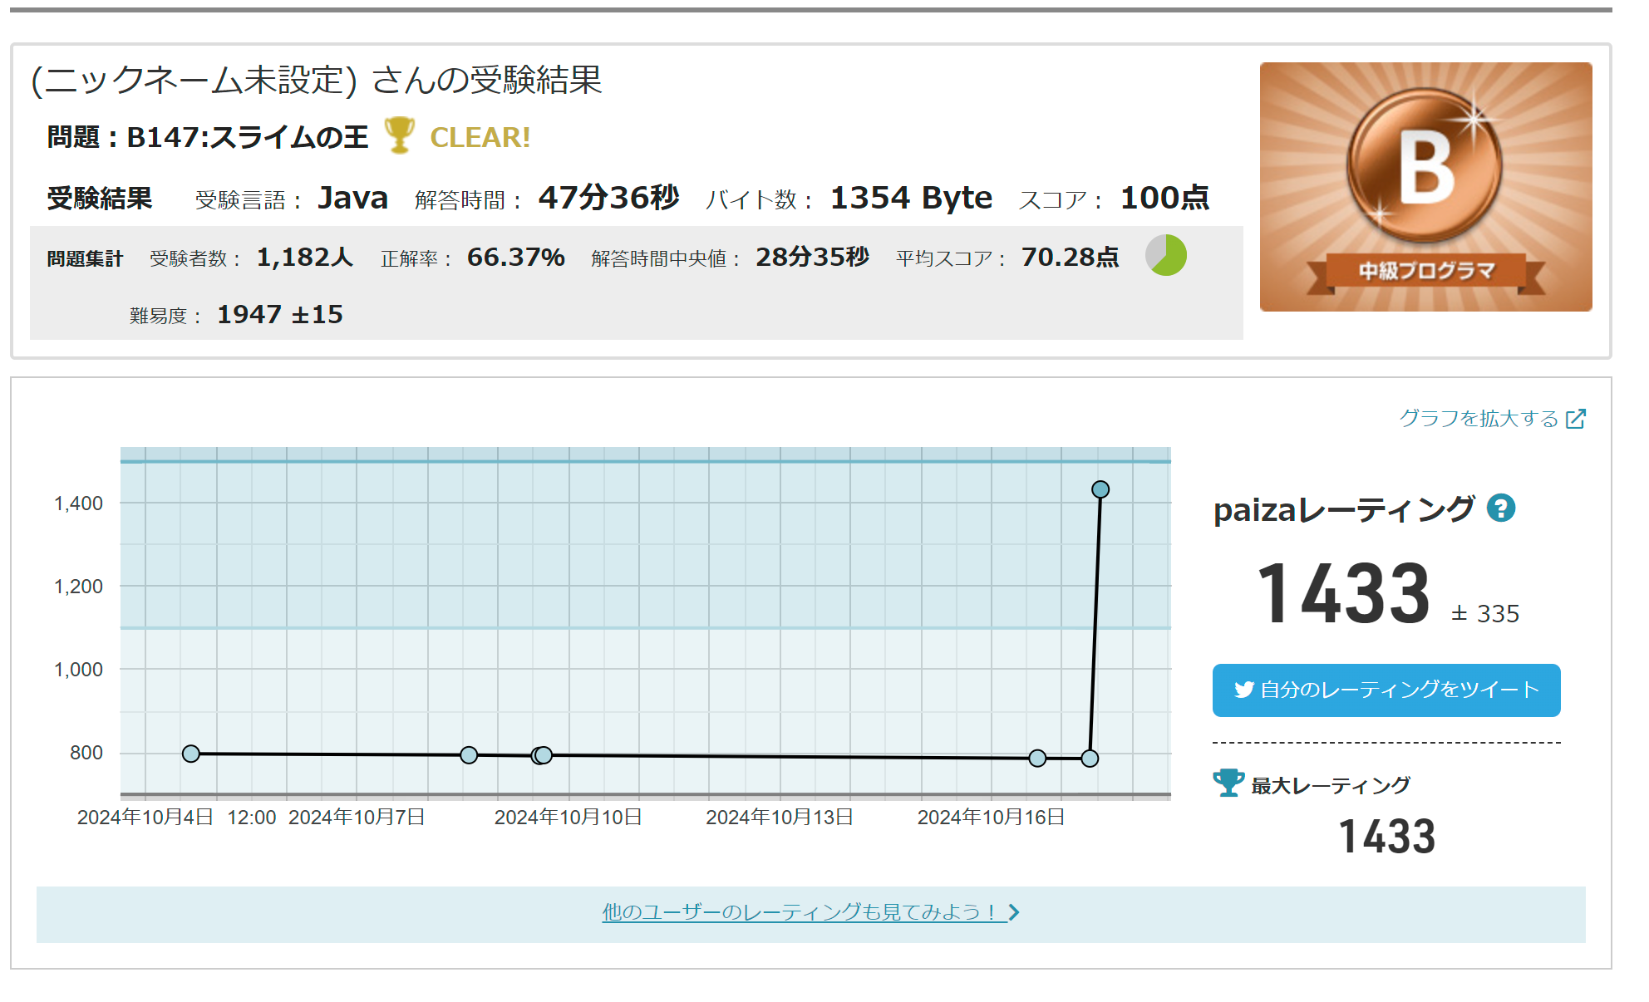Click the gold trophy CLEAR icon

point(400,135)
